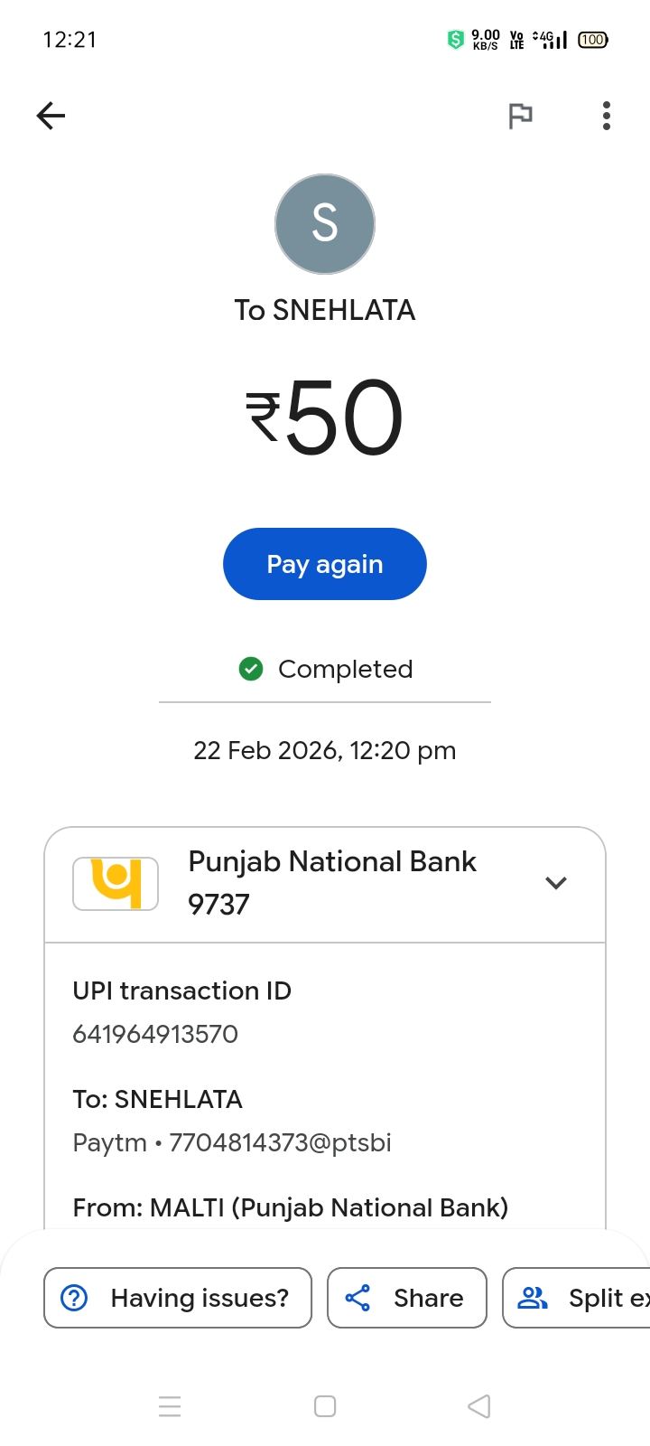The height and width of the screenshot is (1446, 650).
Task: Tap the Android recent apps menu icon
Action: click(170, 1406)
